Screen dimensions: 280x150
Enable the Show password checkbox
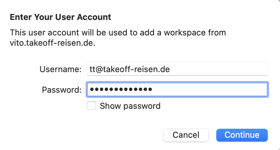coord(91,106)
